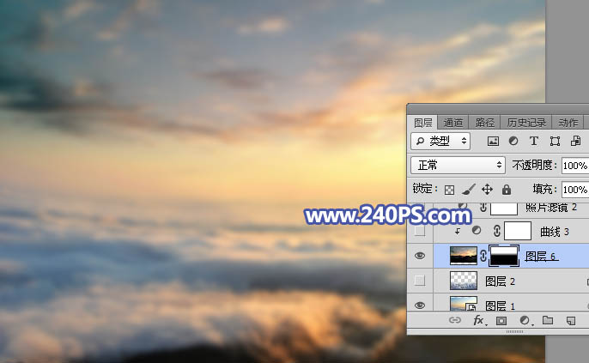
Task: Select the 曲线 3 layer name
Action: (554, 232)
